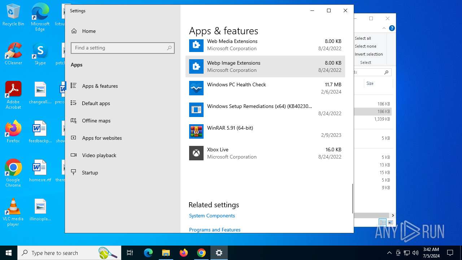Select the Default apps sidebar icon
Viewport: 462px width, 260px height.
point(74,103)
